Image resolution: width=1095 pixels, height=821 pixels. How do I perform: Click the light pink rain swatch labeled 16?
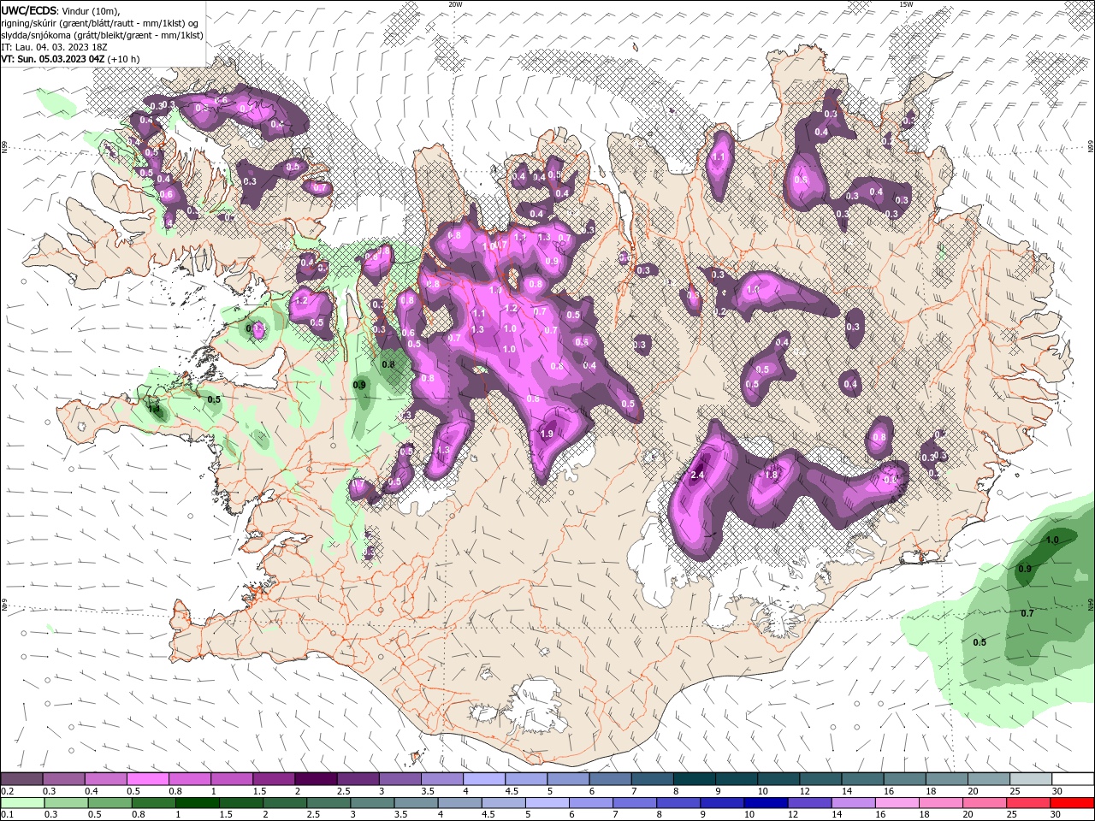897,803
